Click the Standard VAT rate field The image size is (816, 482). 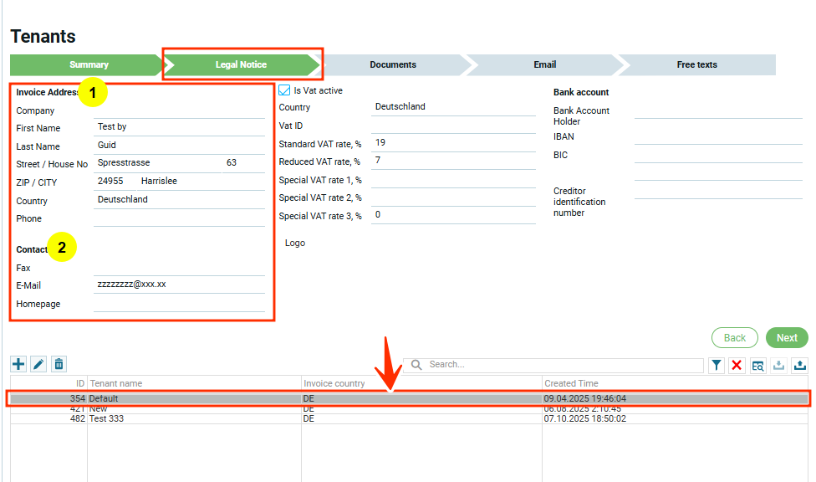(452, 143)
